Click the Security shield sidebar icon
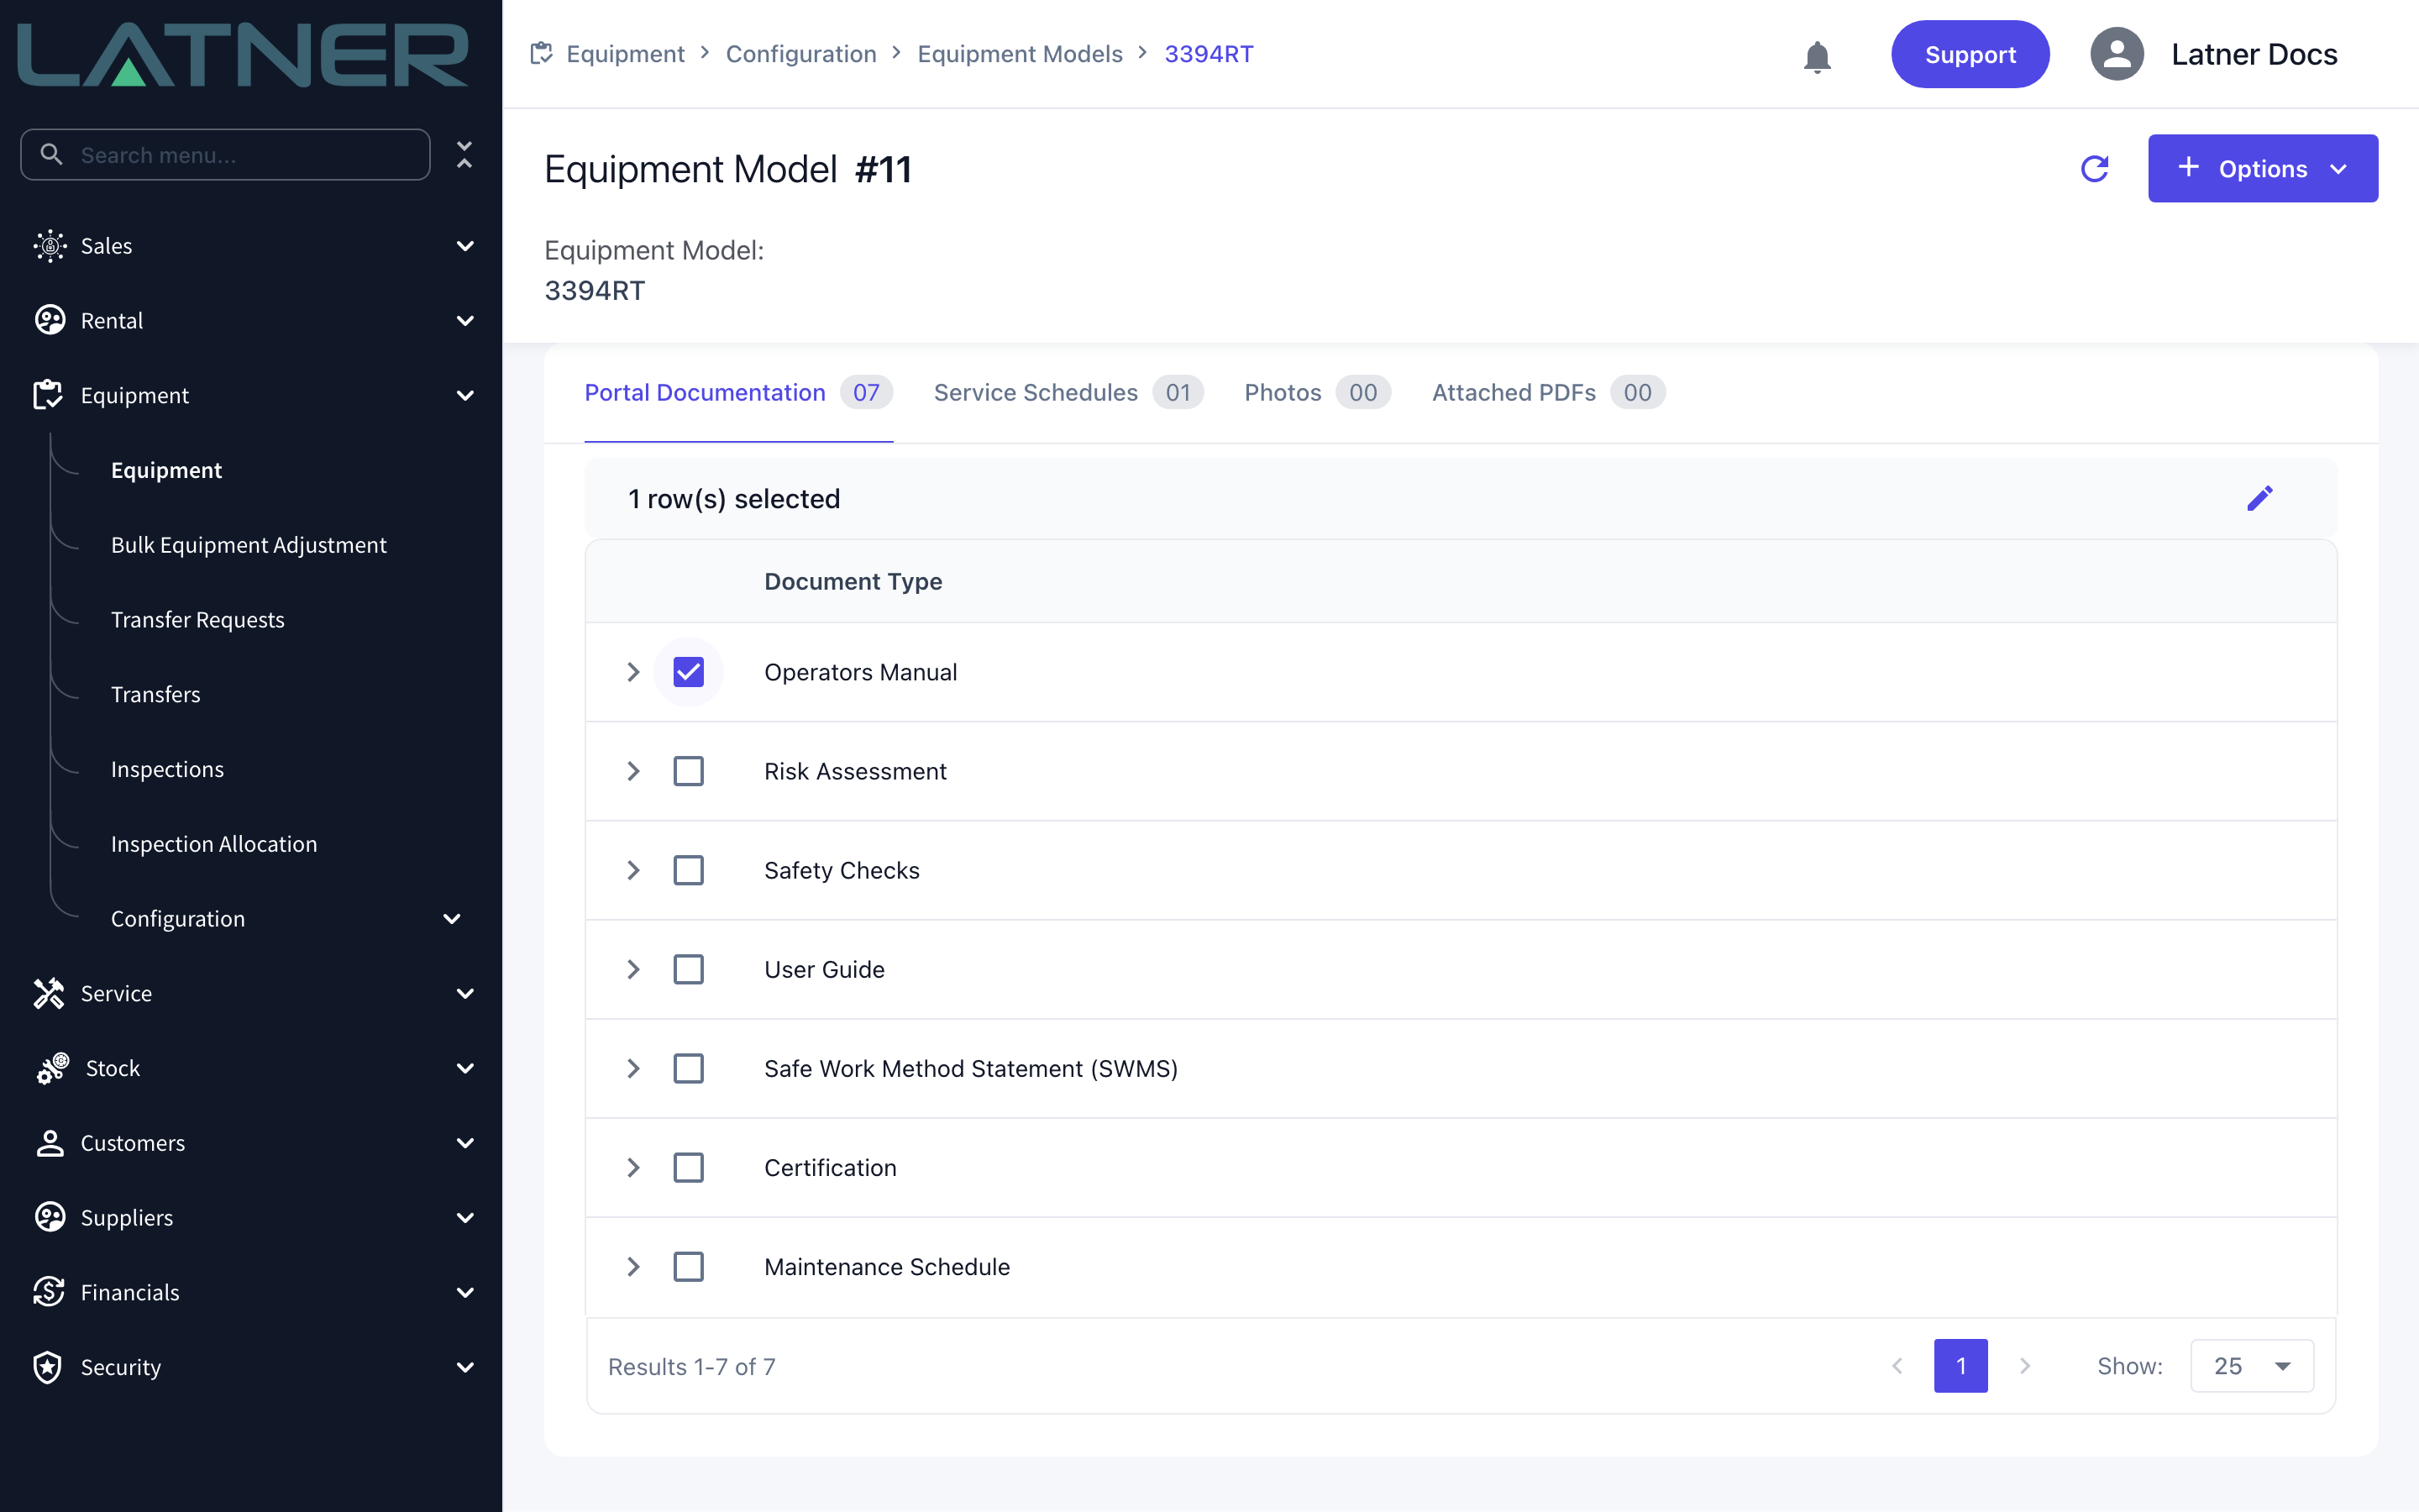Screen dimensions: 2419x1512 click(48, 1367)
